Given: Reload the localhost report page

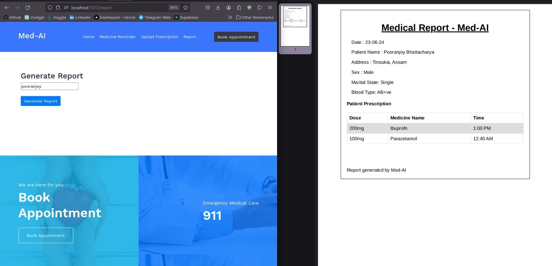Looking at the screenshot, I should (x=28, y=8).
